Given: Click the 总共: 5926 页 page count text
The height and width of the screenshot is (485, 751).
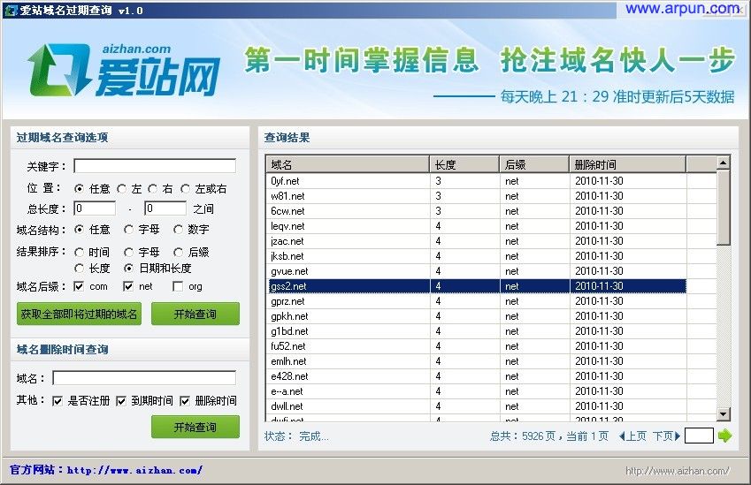Looking at the screenshot, I should [x=523, y=436].
